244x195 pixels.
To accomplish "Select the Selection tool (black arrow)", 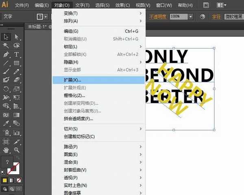I will (x=6, y=37).
